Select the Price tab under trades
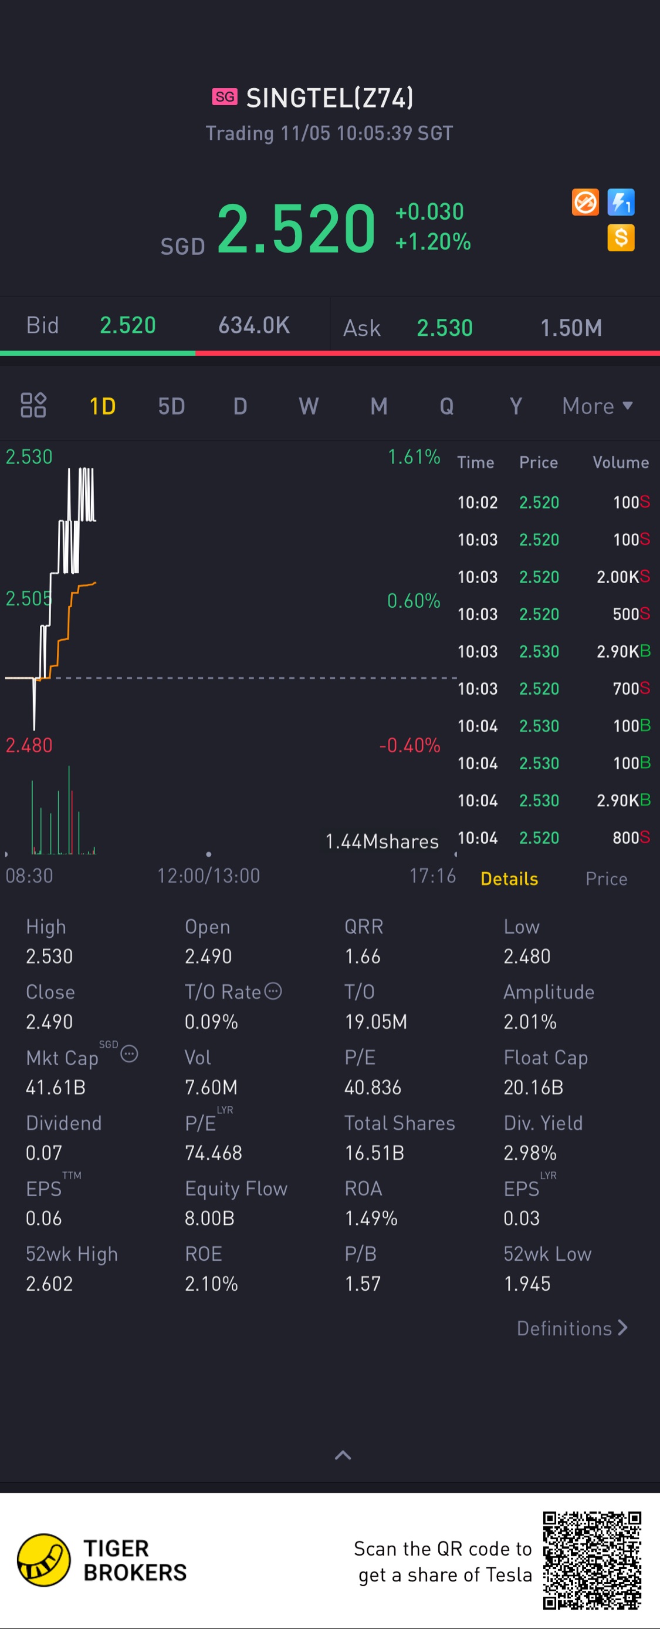Image resolution: width=660 pixels, height=1629 pixels. (606, 879)
